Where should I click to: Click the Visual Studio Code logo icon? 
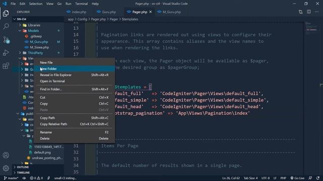point(5,4)
